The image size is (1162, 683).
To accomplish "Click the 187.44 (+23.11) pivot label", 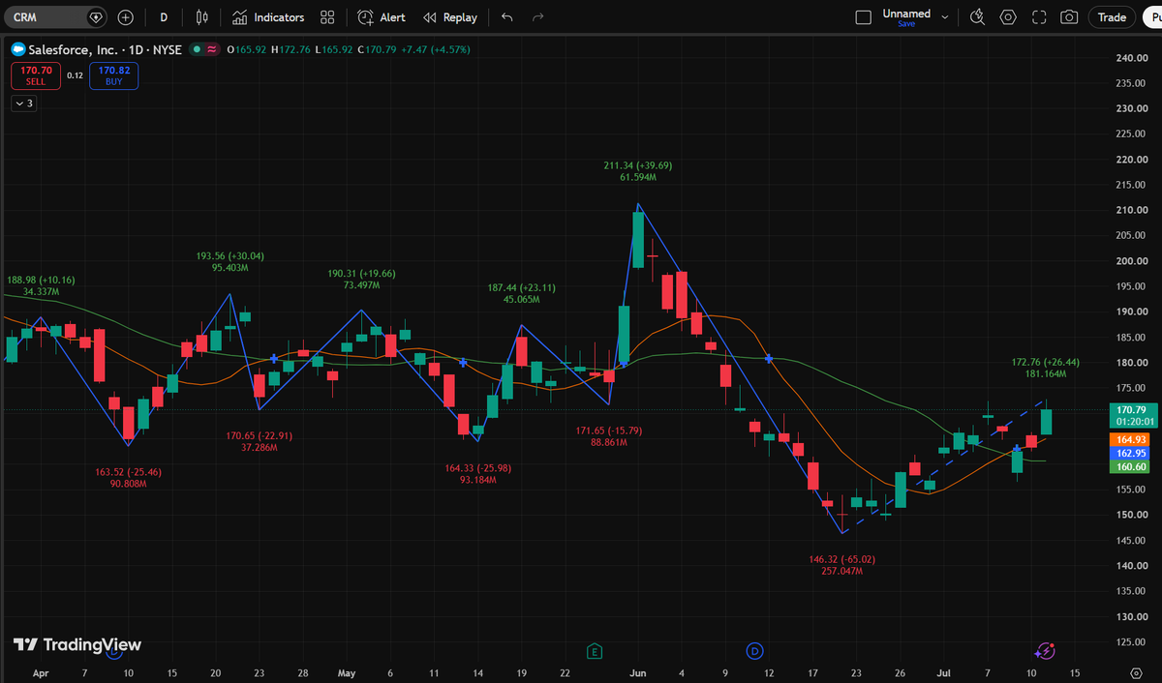I will pos(521,287).
